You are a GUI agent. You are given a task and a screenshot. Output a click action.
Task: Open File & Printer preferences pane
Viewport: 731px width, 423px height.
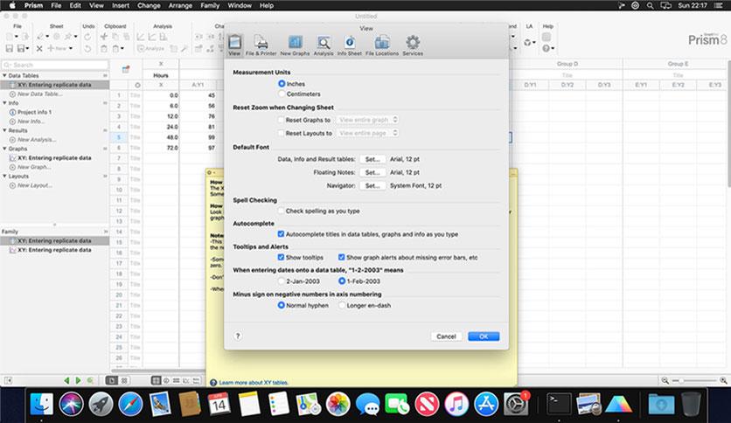261,45
